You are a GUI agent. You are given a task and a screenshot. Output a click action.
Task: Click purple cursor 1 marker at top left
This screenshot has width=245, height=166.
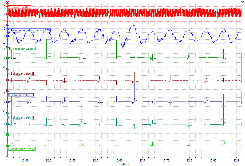pyautogui.click(x=7, y=2)
